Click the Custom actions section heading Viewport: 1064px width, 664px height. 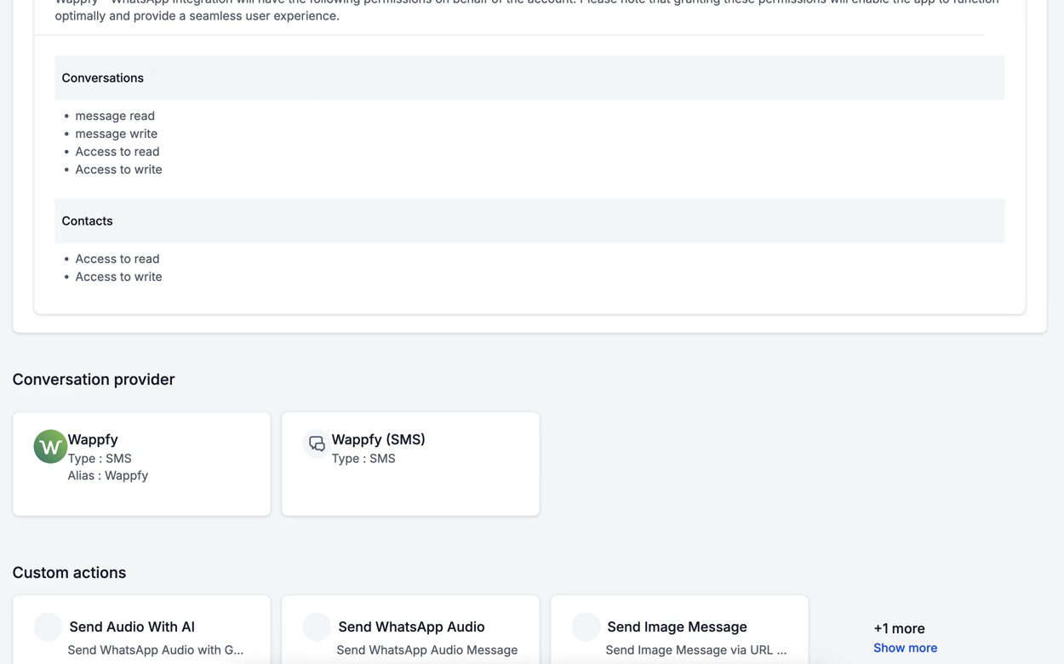(x=69, y=573)
